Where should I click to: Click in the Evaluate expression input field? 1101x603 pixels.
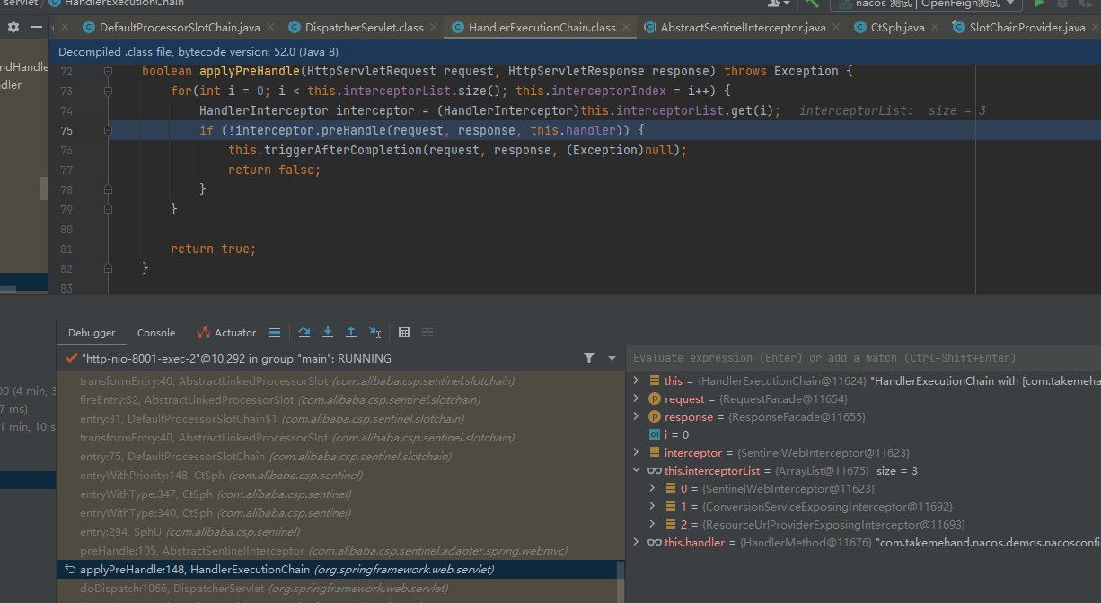[862, 357]
